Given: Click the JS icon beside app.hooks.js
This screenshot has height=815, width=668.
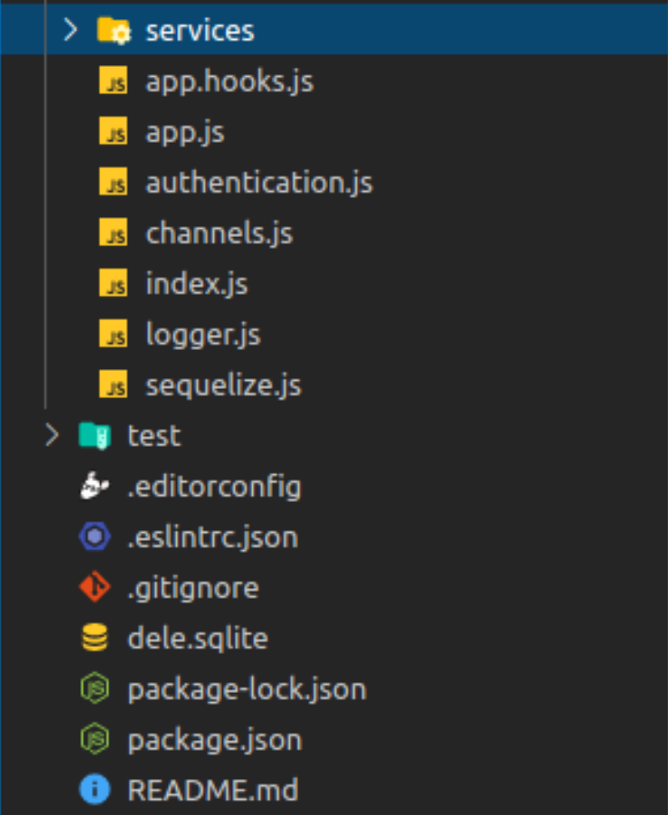Looking at the screenshot, I should 113,82.
